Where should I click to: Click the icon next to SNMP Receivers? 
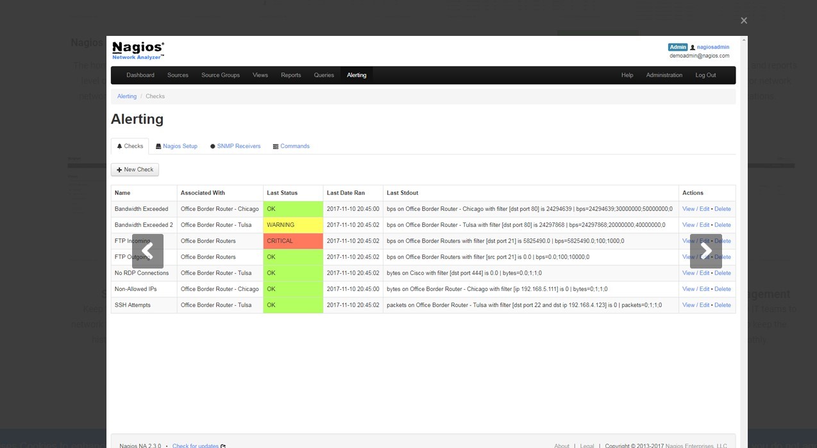(x=213, y=146)
